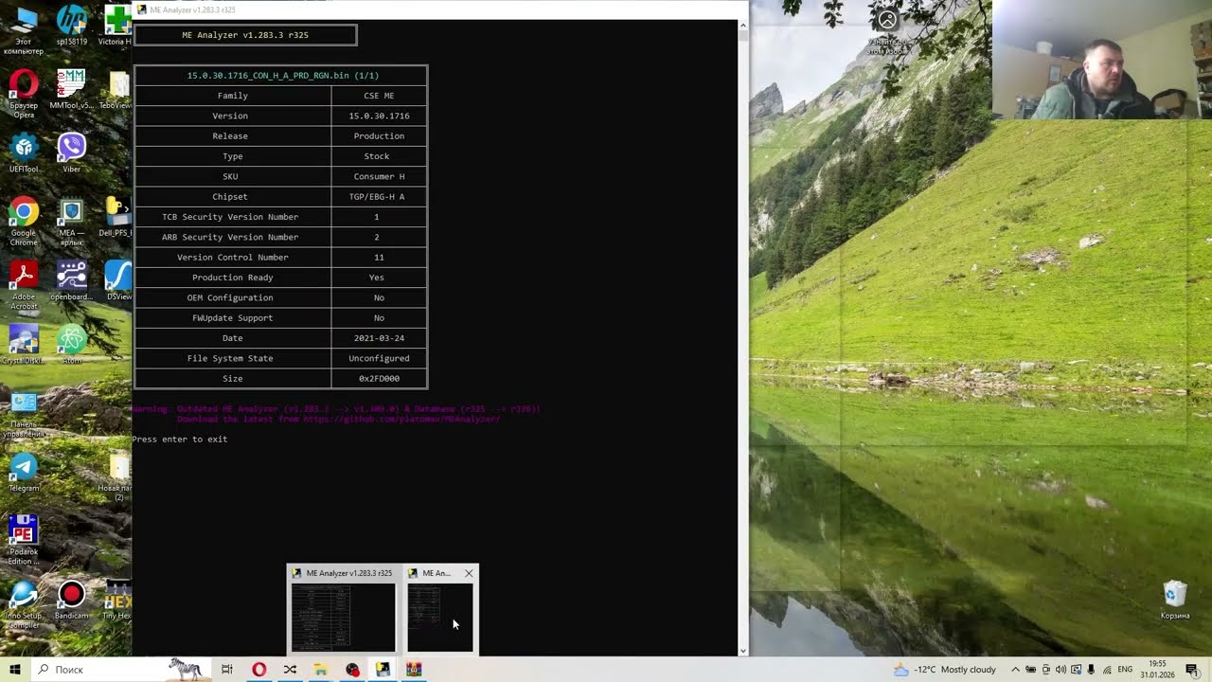The height and width of the screenshot is (682, 1212).
Task: Open the openboard desktop shortcut
Action: tap(71, 281)
